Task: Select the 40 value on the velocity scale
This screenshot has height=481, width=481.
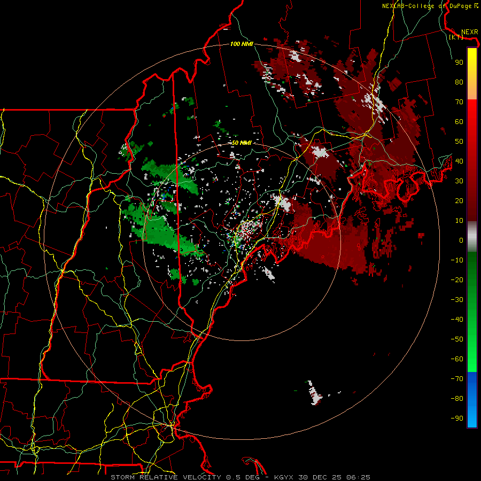Action: [x=459, y=161]
